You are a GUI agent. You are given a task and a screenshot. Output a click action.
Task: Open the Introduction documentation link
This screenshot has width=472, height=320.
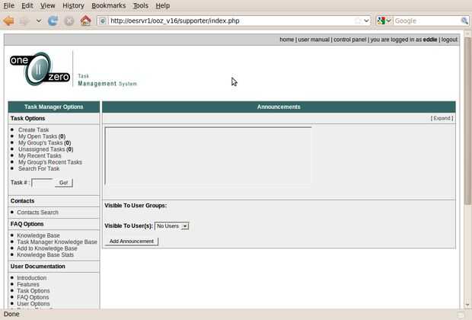coord(32,278)
